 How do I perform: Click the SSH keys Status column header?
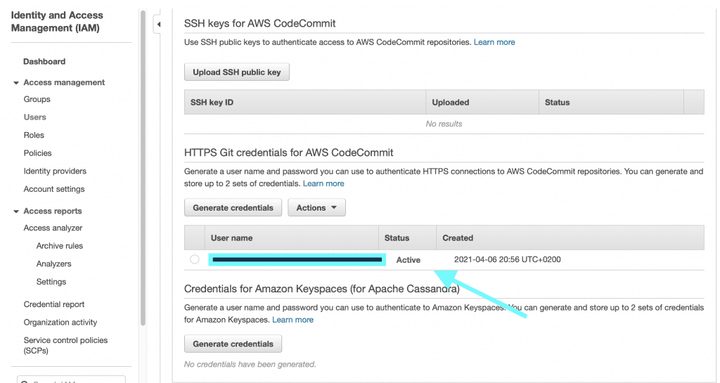tap(611, 103)
